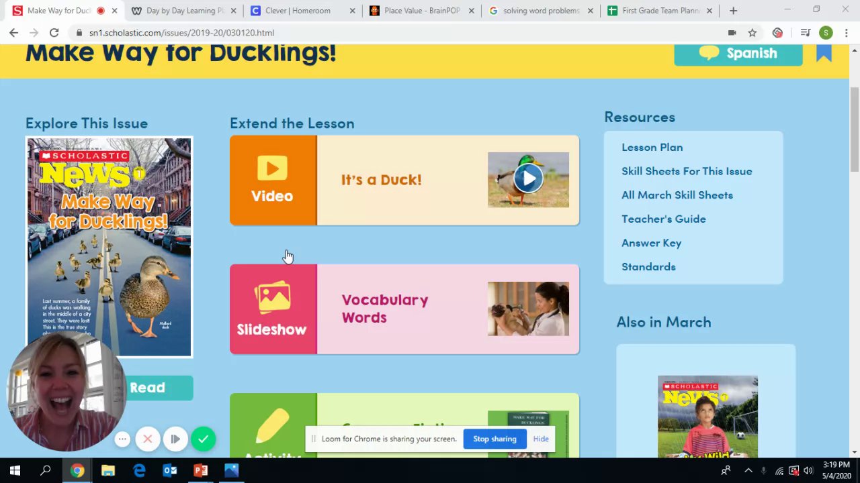Open the Photos app on the taskbar
The height and width of the screenshot is (483, 860).
pos(232,471)
